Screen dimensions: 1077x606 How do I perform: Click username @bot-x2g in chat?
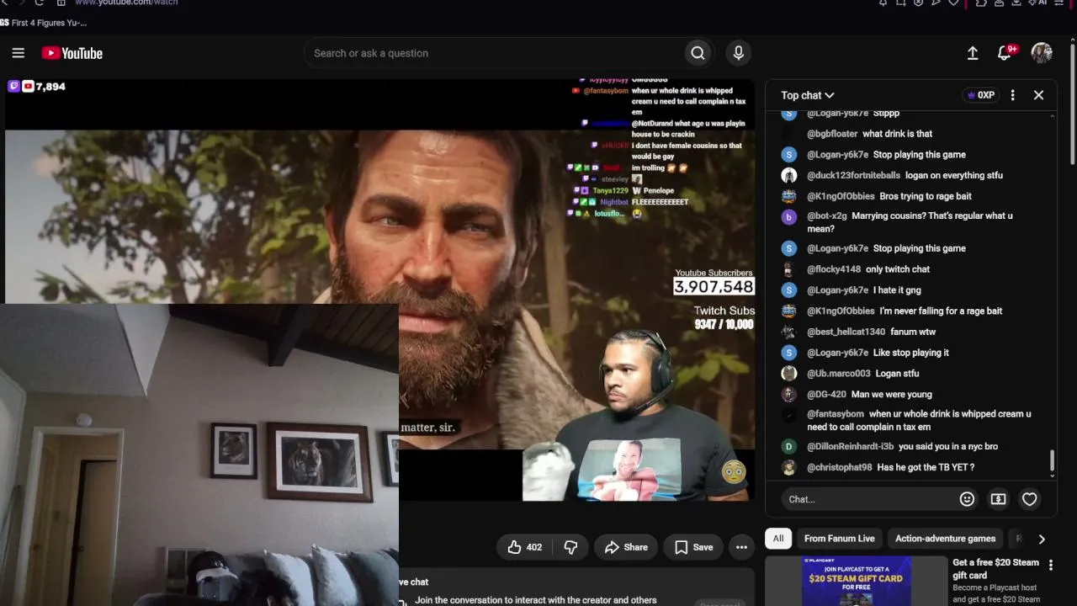(827, 215)
